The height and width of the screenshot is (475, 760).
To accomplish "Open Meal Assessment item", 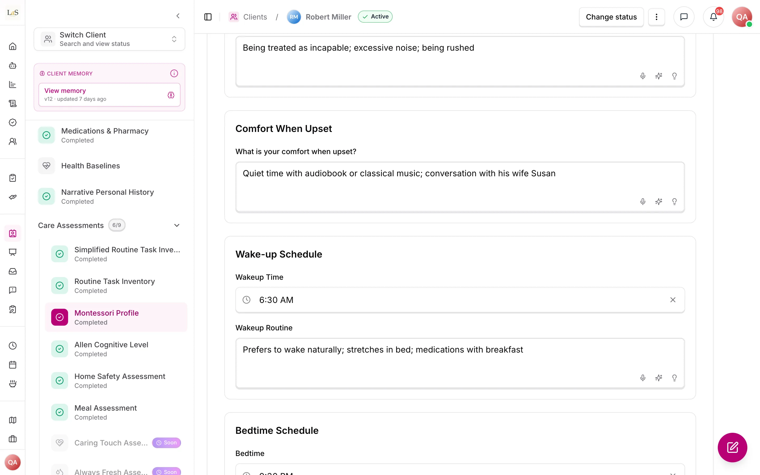I will click(x=116, y=412).
